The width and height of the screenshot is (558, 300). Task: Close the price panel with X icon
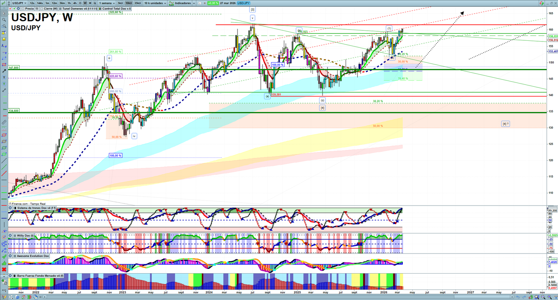pyautogui.click(x=18, y=9)
